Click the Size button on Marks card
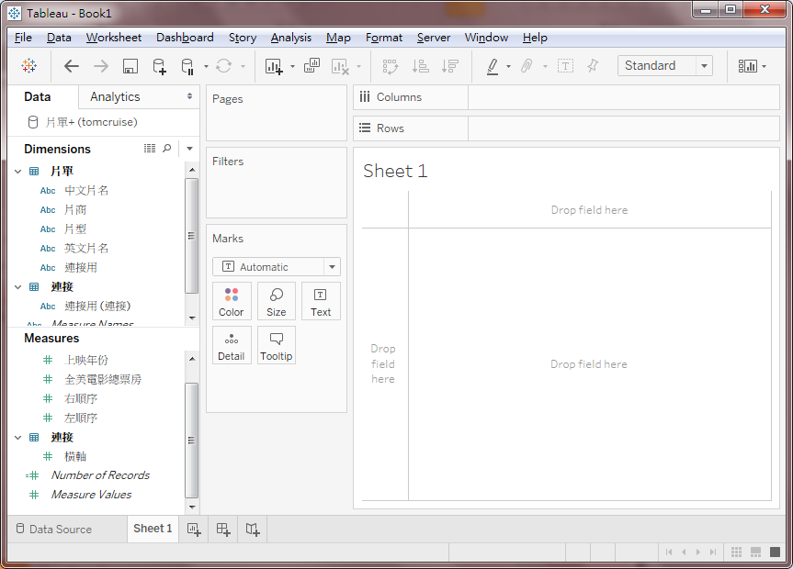This screenshot has height=569, width=793. click(277, 301)
